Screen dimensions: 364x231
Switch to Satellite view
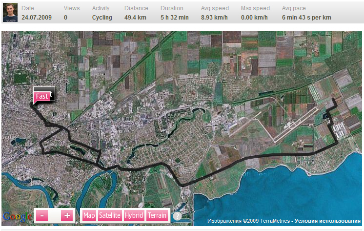110,215
